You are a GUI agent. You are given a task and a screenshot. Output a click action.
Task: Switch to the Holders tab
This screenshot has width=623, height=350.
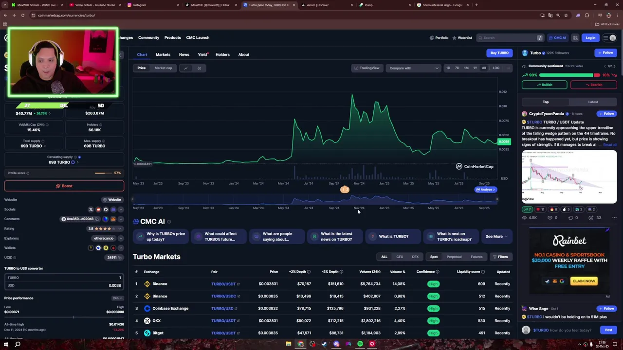click(x=222, y=54)
